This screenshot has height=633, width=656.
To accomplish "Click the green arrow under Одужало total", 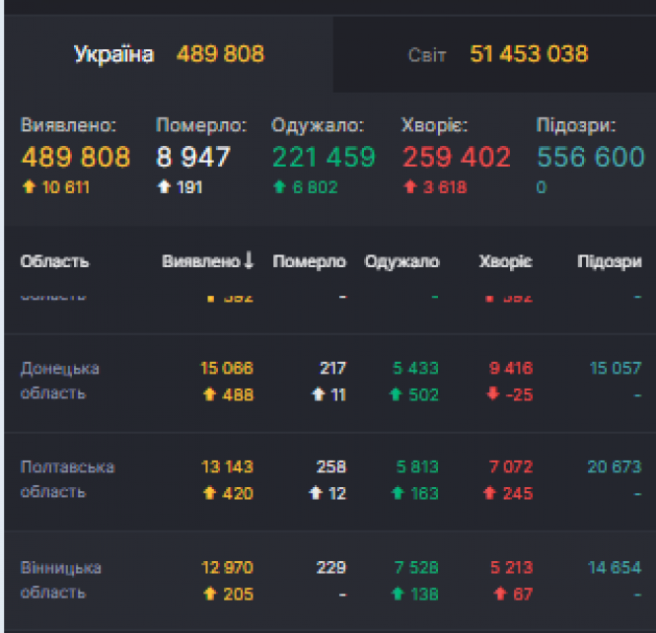I will 279,187.
